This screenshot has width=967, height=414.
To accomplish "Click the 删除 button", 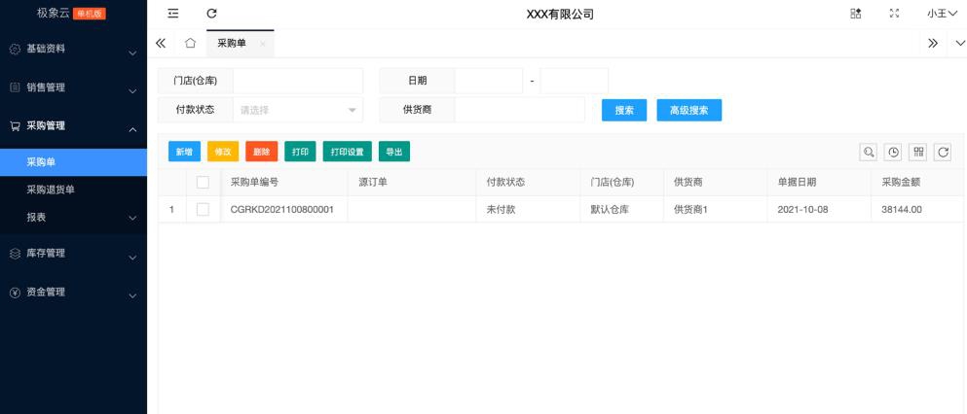I will pyautogui.click(x=262, y=152).
